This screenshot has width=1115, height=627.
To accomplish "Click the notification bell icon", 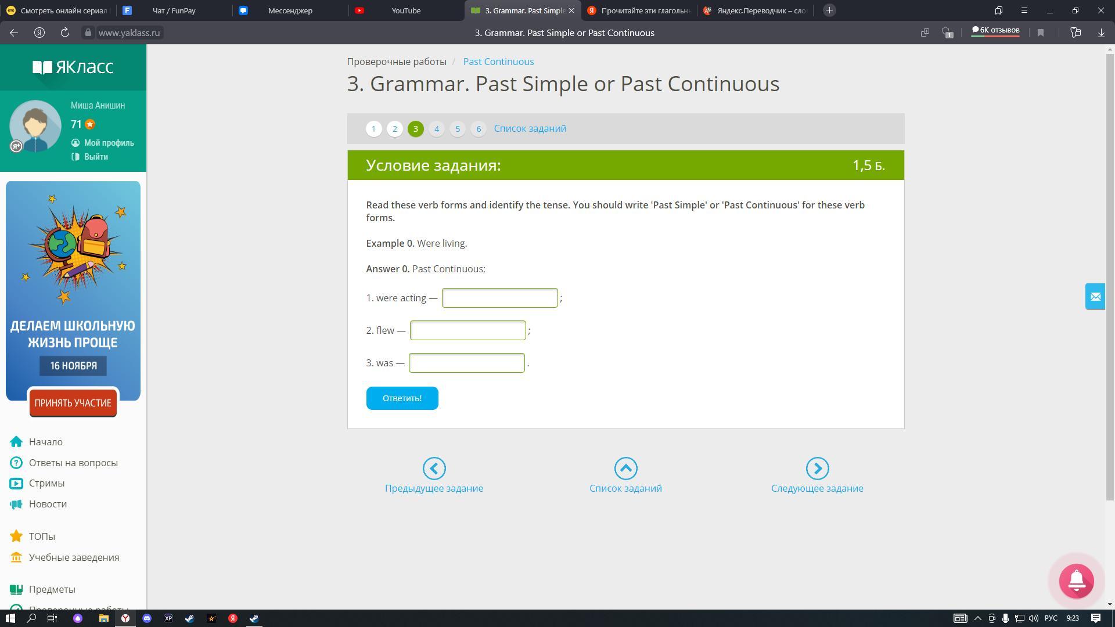I will pos(1076,581).
